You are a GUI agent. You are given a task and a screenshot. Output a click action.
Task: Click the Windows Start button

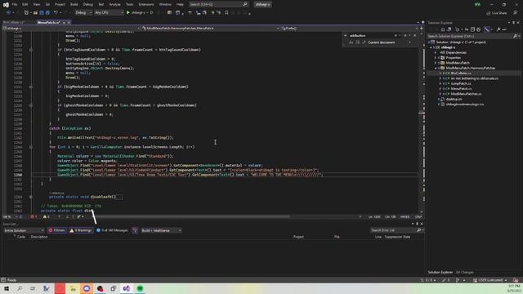[7, 288]
